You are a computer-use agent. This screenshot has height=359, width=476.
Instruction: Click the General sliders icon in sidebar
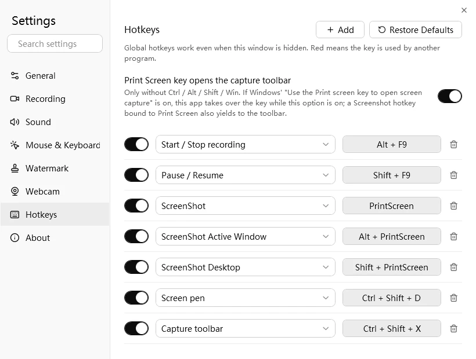tap(15, 75)
